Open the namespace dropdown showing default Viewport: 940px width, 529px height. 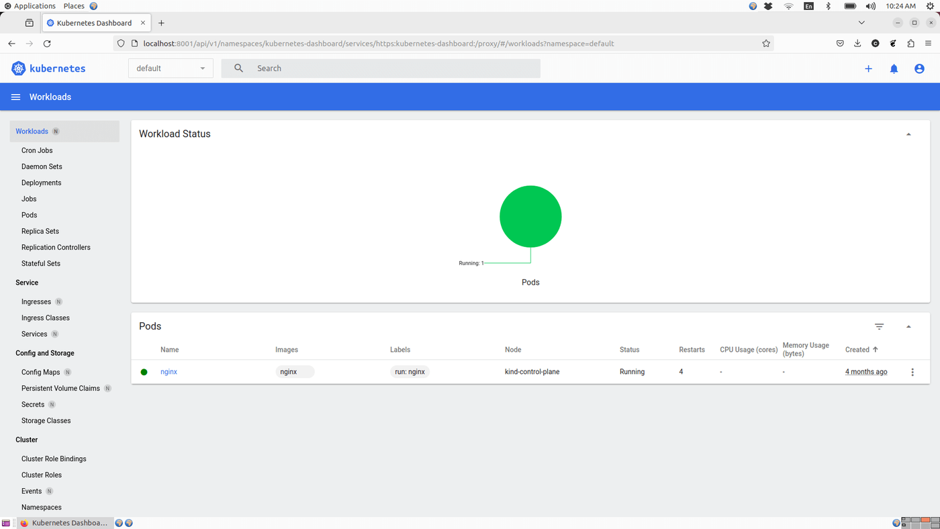[171, 68]
